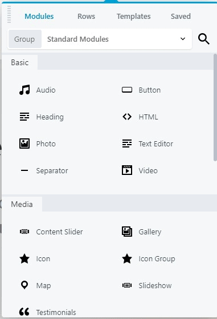
Task: Select the Map module pin icon
Action: point(24,285)
